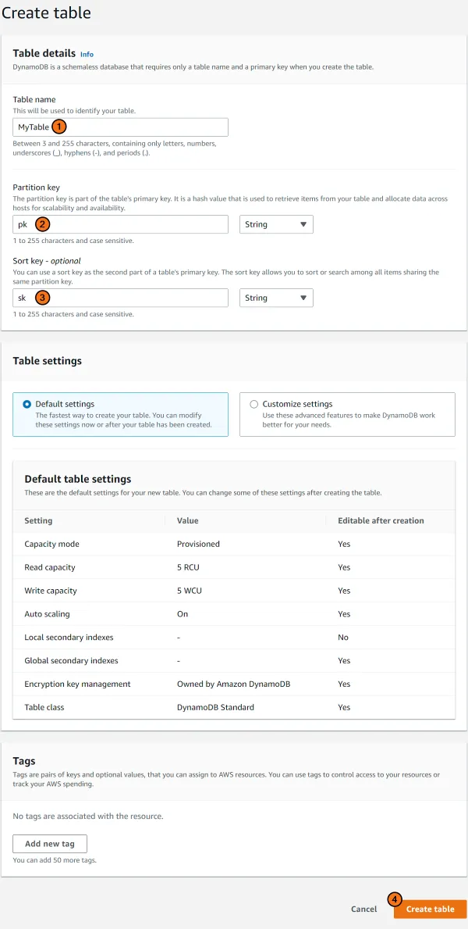The width and height of the screenshot is (468, 929).
Task: Open the sort key type dropdown
Action: pyautogui.click(x=276, y=298)
